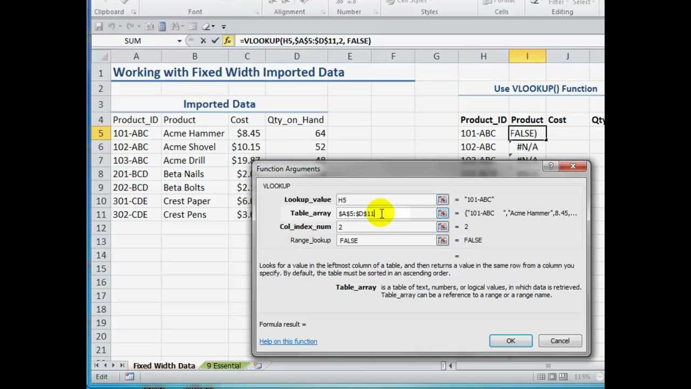Click in the Col_index_num input field
691x389 pixels.
(386, 227)
